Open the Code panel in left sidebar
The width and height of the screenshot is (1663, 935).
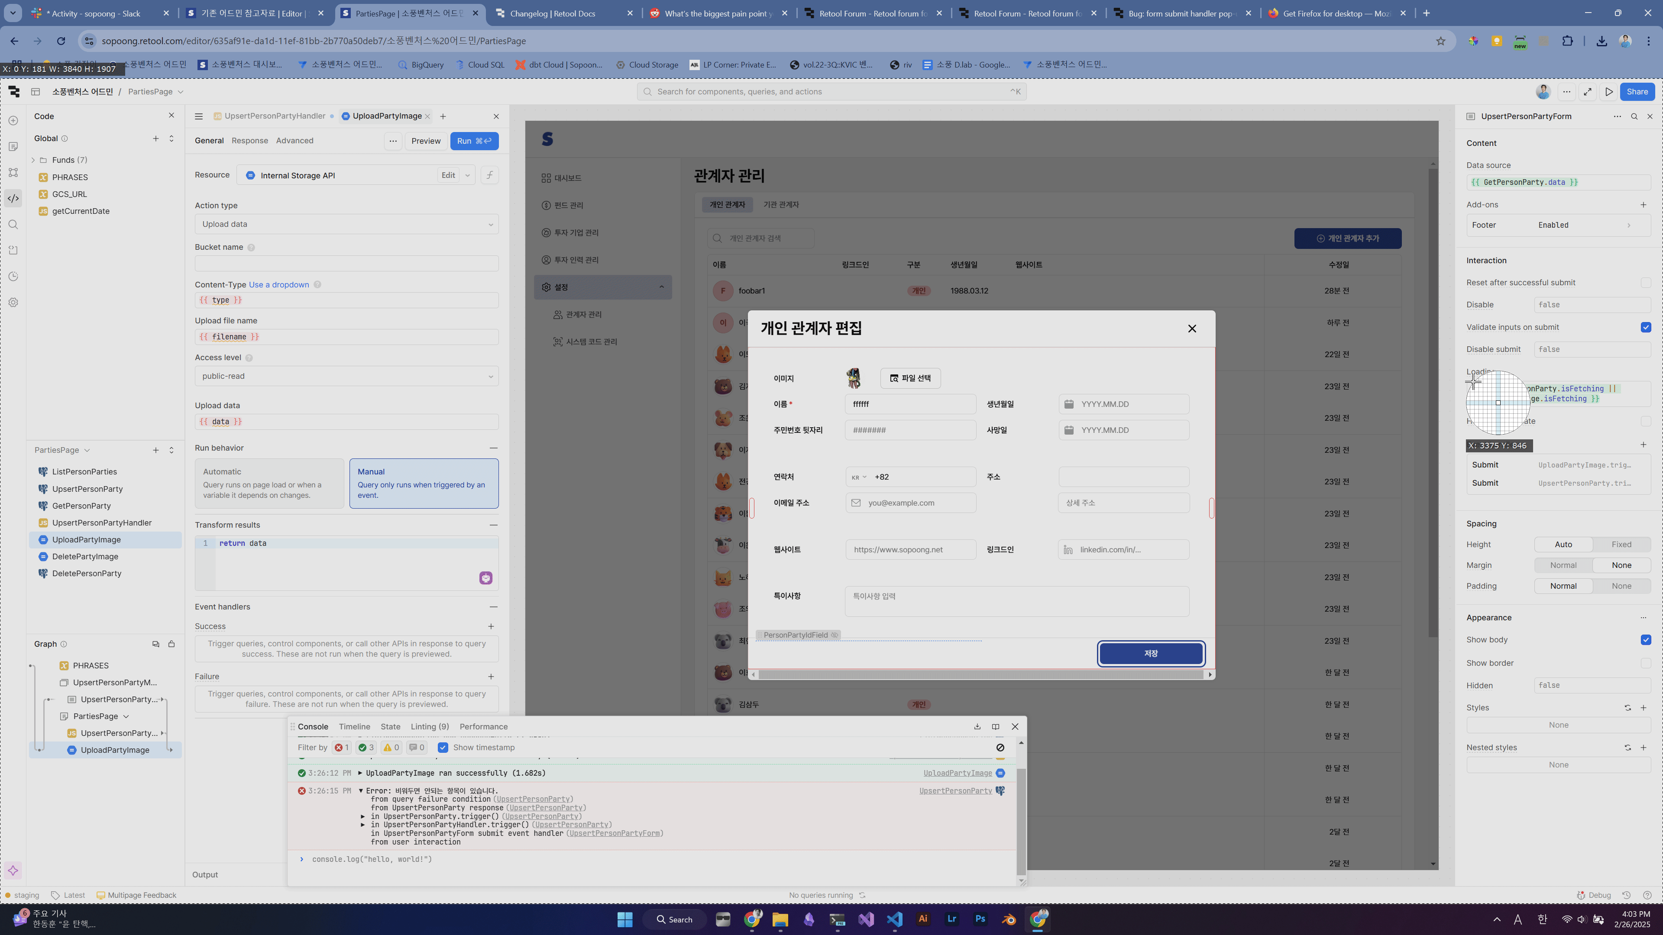pyautogui.click(x=13, y=198)
